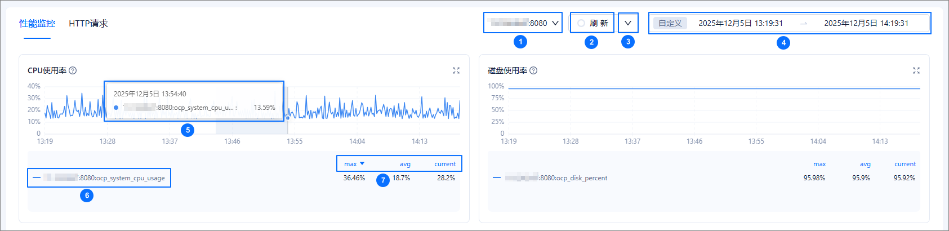Click the CPU max value 36.46%
The width and height of the screenshot is (949, 231).
354,178
